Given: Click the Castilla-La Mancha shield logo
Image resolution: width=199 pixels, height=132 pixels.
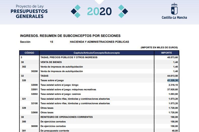Looking at the screenshot, I should [x=174, y=9].
